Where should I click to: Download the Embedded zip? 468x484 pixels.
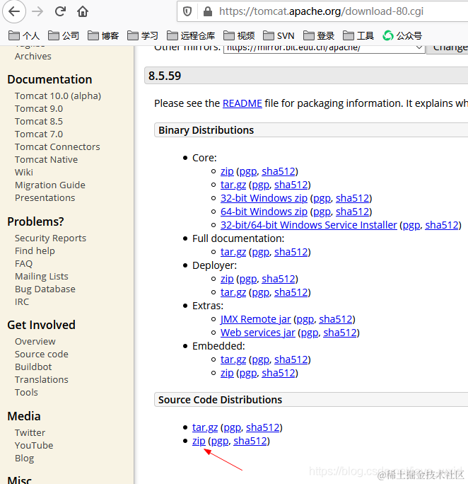click(227, 373)
